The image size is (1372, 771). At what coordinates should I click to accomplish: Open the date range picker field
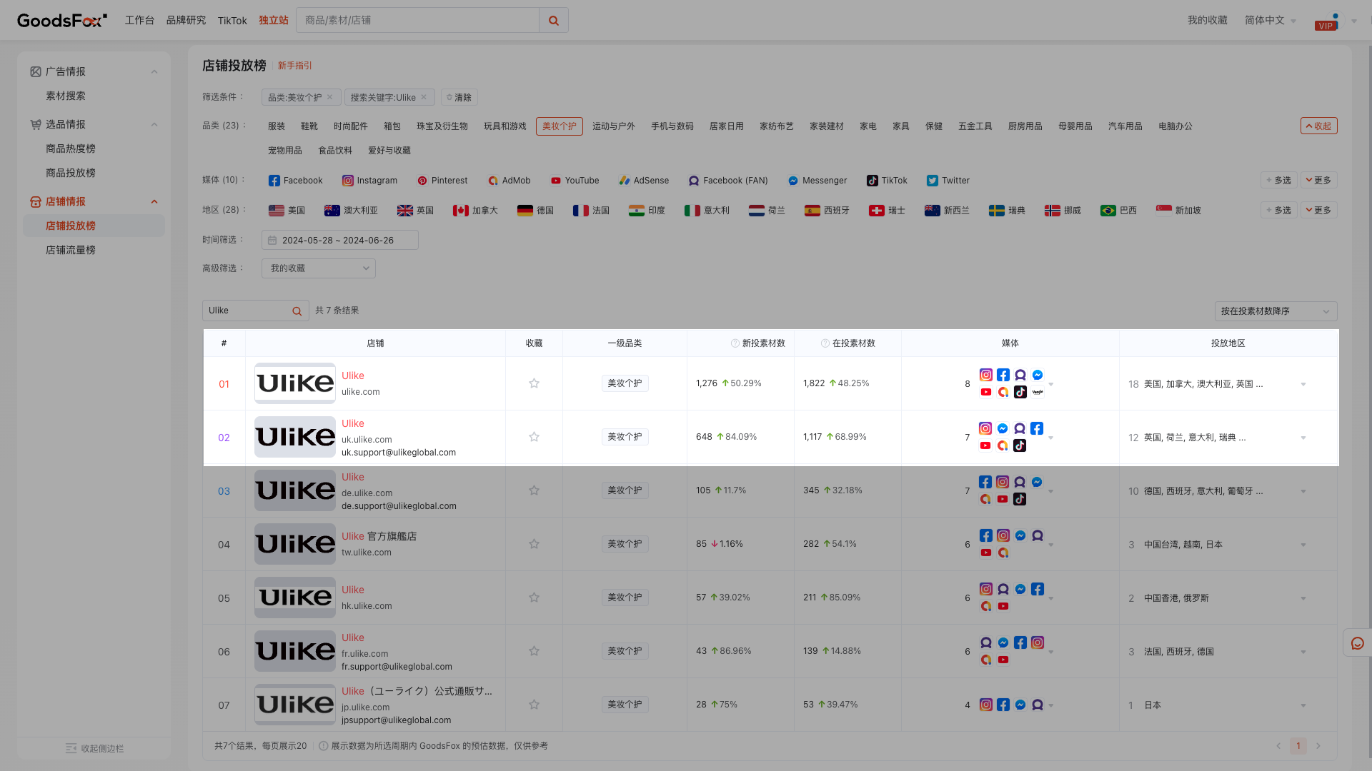coord(339,241)
